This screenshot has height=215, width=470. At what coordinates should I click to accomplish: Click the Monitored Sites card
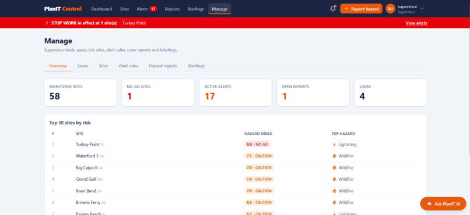click(80, 92)
